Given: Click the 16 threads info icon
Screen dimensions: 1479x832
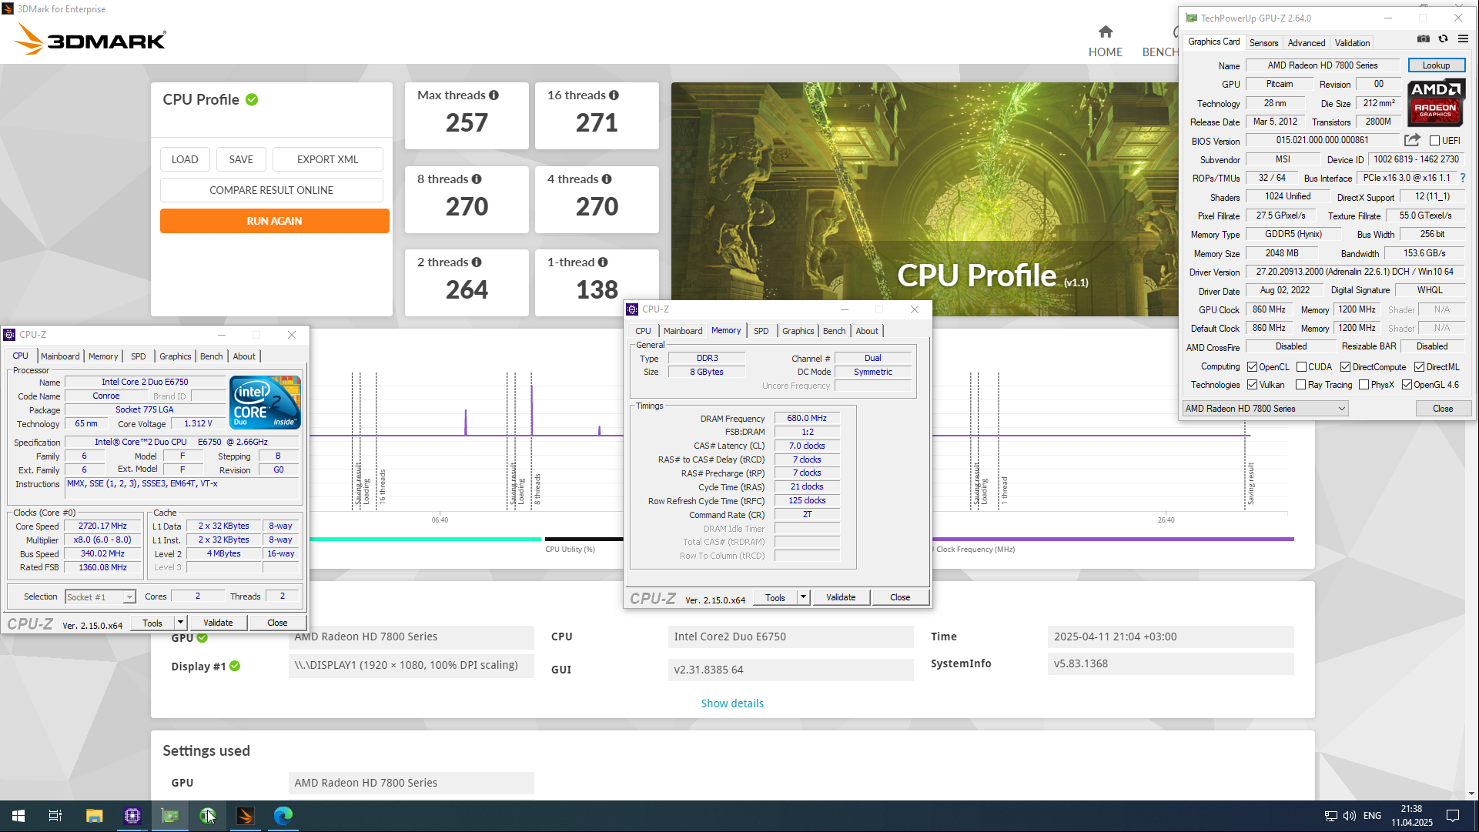Looking at the screenshot, I should point(614,95).
